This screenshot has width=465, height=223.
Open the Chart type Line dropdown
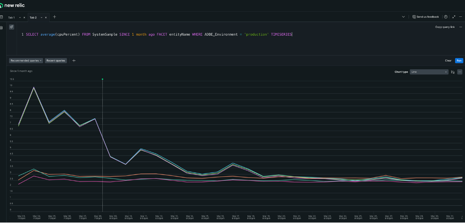coord(429,72)
